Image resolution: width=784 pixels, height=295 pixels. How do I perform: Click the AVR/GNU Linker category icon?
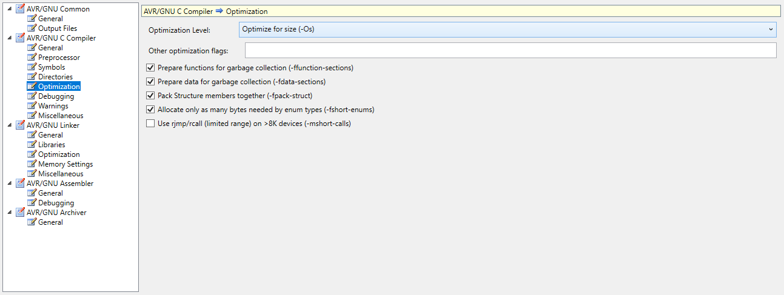(x=20, y=125)
